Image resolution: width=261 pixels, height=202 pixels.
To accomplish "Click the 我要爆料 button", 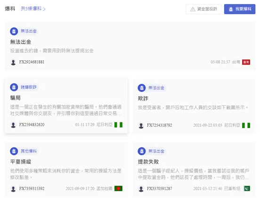I will pyautogui.click(x=239, y=9).
